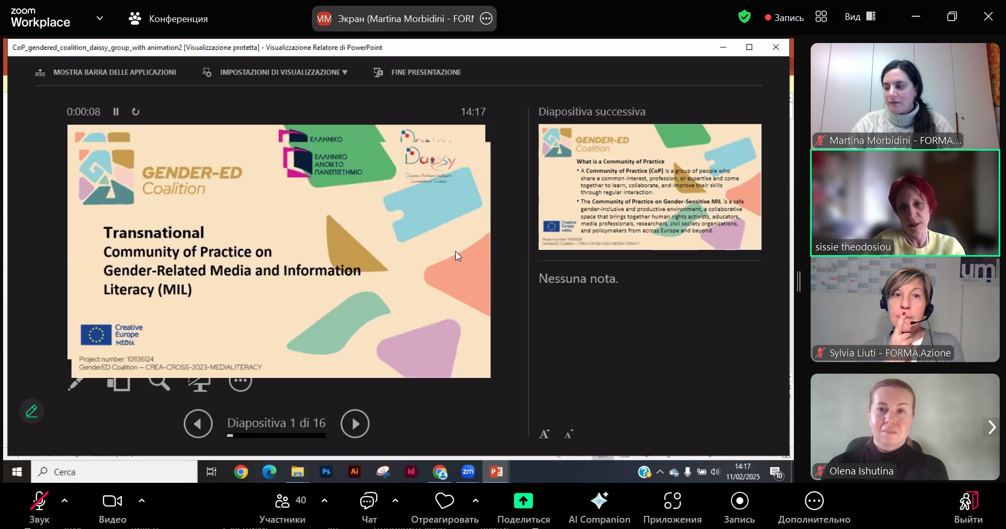
Task: Click the magnifier to zoom into slide
Action: click(x=160, y=384)
